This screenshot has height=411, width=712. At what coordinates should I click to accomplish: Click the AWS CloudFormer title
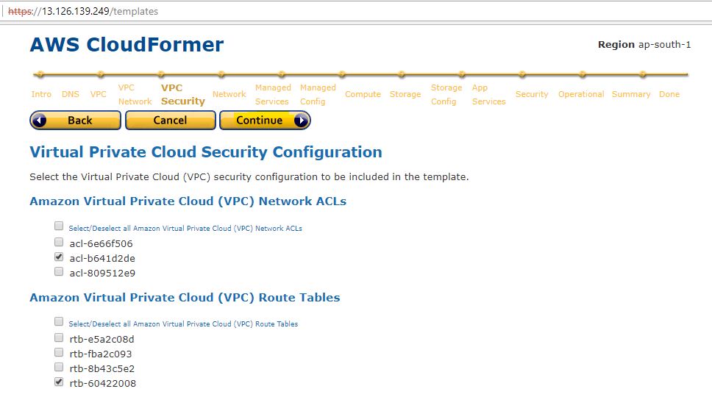(x=127, y=45)
